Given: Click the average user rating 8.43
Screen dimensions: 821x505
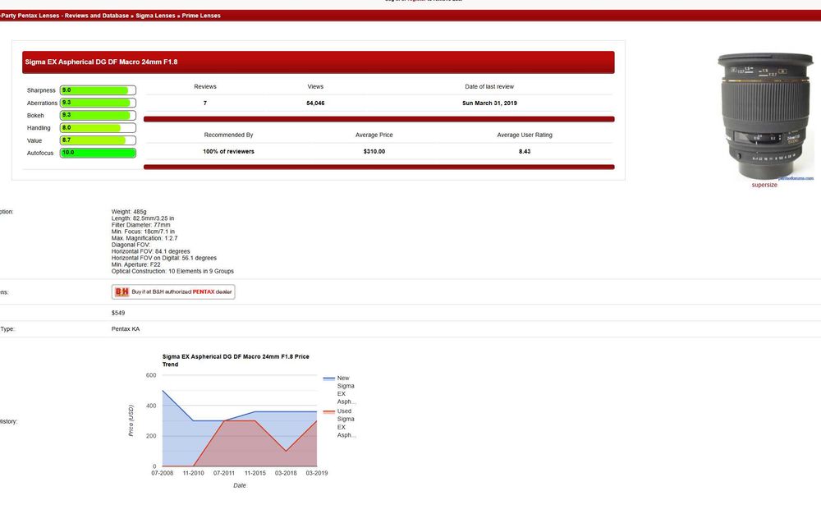Looking at the screenshot, I should point(525,151).
